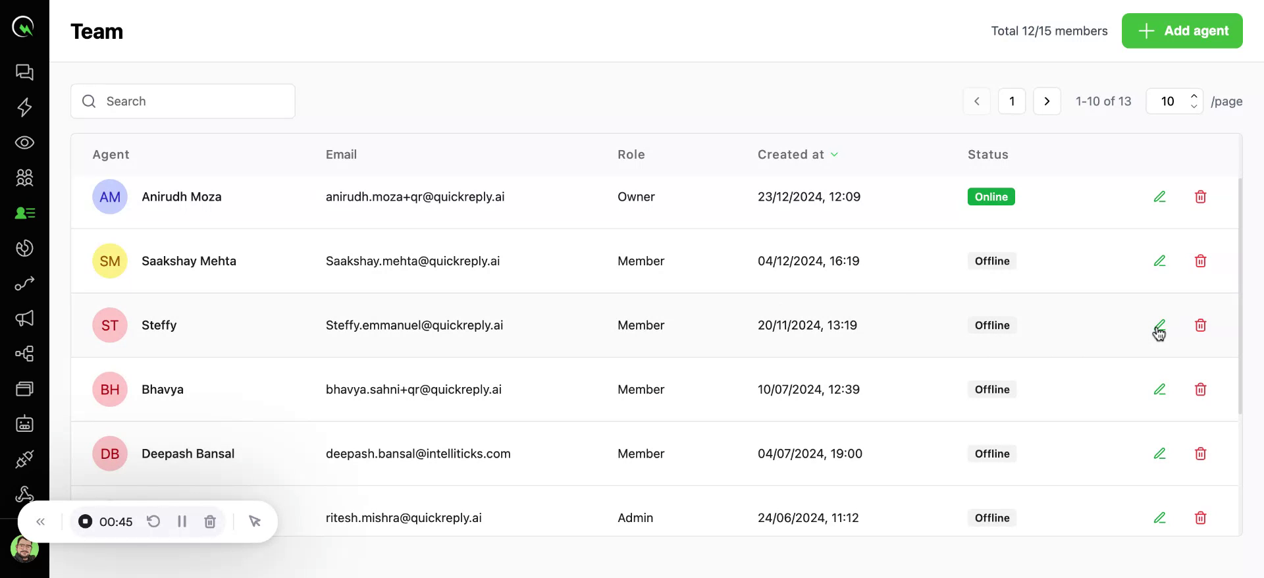This screenshot has width=1264, height=578.
Task: Open the lightning bolt sidebar icon
Action: pos(24,107)
